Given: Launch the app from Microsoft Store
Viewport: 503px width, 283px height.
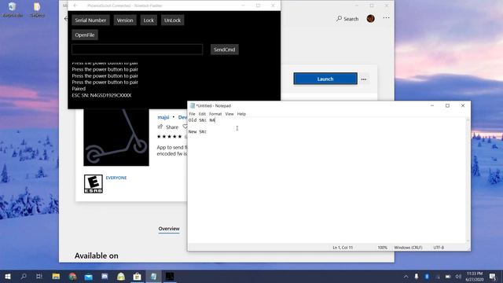Looking at the screenshot, I should coord(325,79).
